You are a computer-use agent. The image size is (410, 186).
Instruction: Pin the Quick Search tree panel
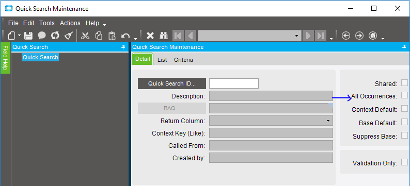pyautogui.click(x=123, y=47)
